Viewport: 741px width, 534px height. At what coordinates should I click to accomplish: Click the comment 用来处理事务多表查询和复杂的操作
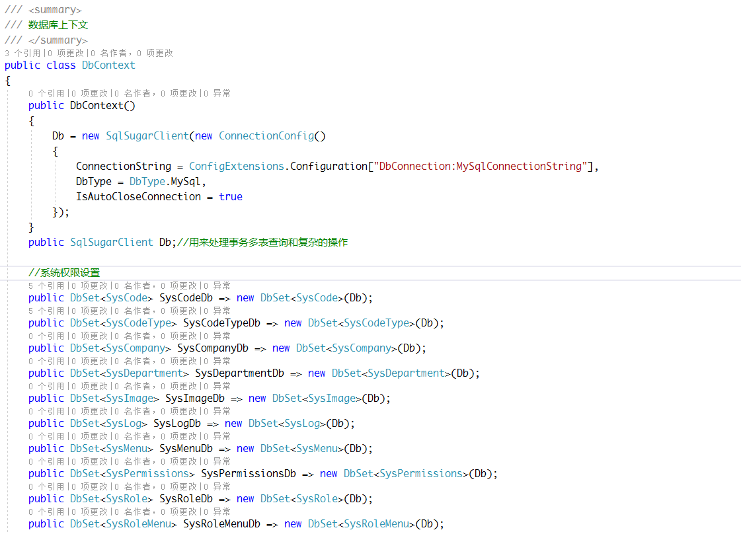click(268, 243)
